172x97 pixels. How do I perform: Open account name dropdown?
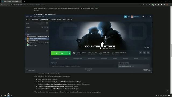coord(137,17)
